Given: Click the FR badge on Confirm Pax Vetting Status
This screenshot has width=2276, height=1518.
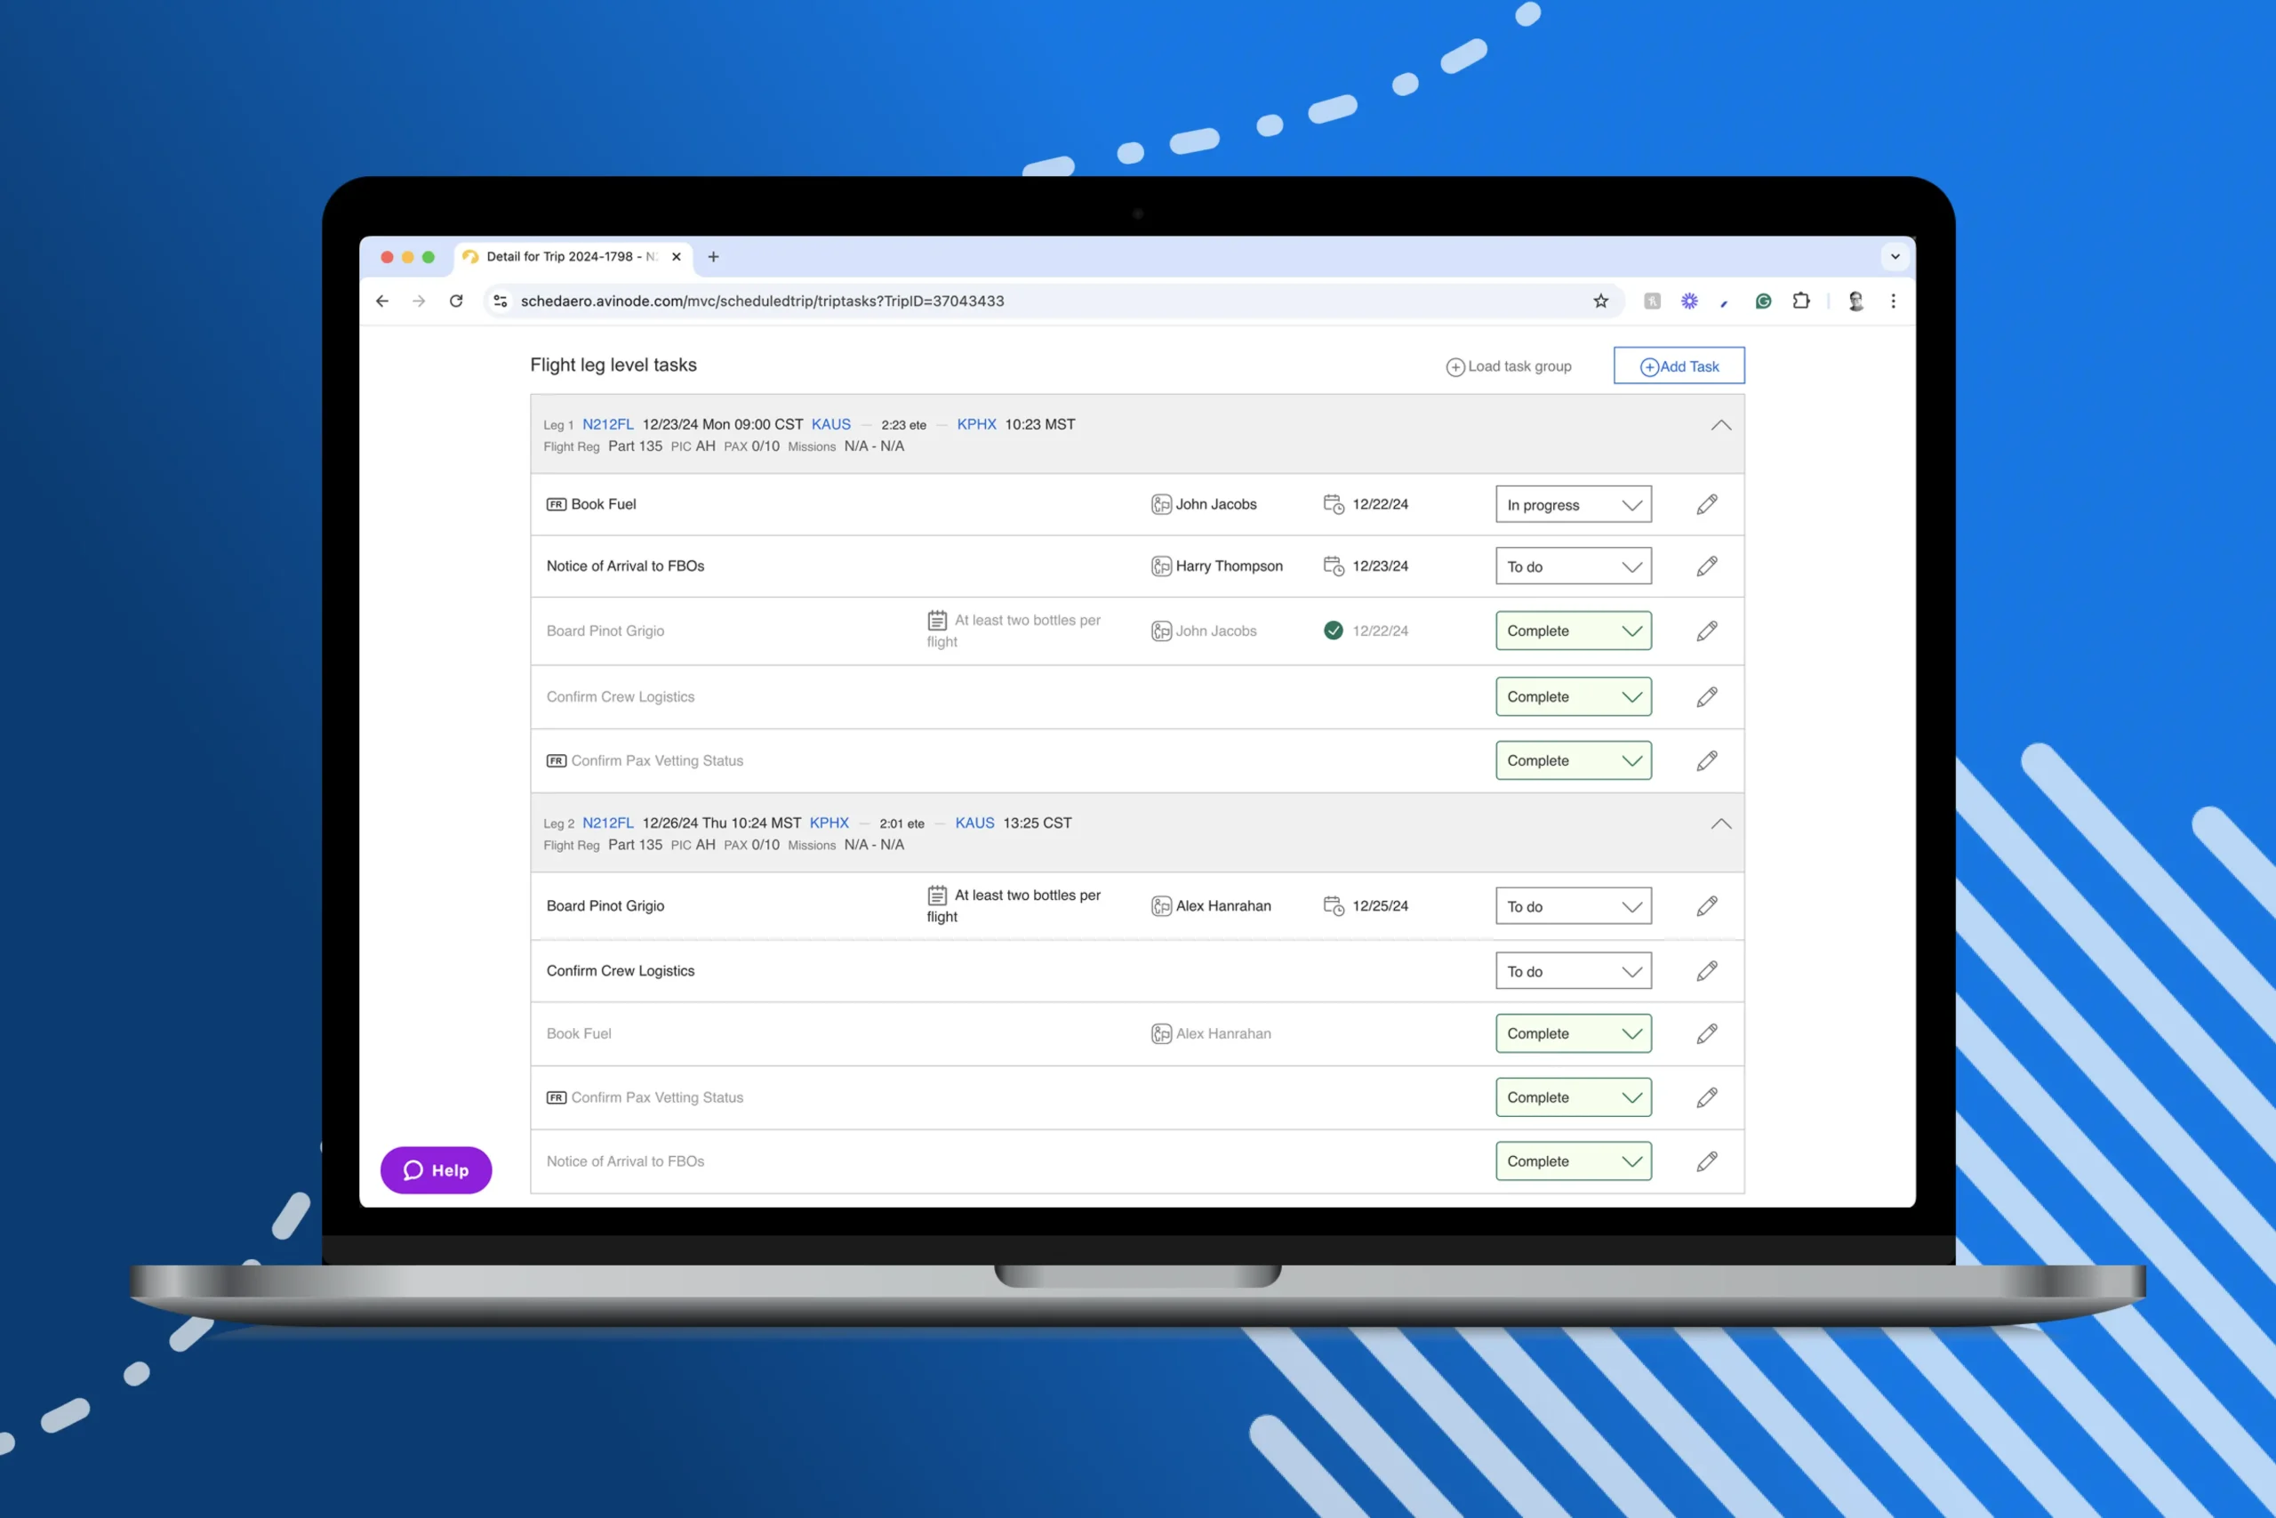Looking at the screenshot, I should pyautogui.click(x=556, y=761).
